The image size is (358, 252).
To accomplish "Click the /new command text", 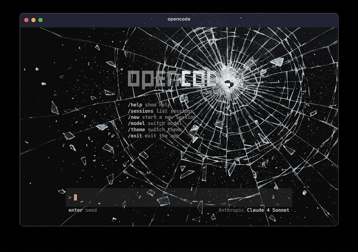I will point(134,117).
